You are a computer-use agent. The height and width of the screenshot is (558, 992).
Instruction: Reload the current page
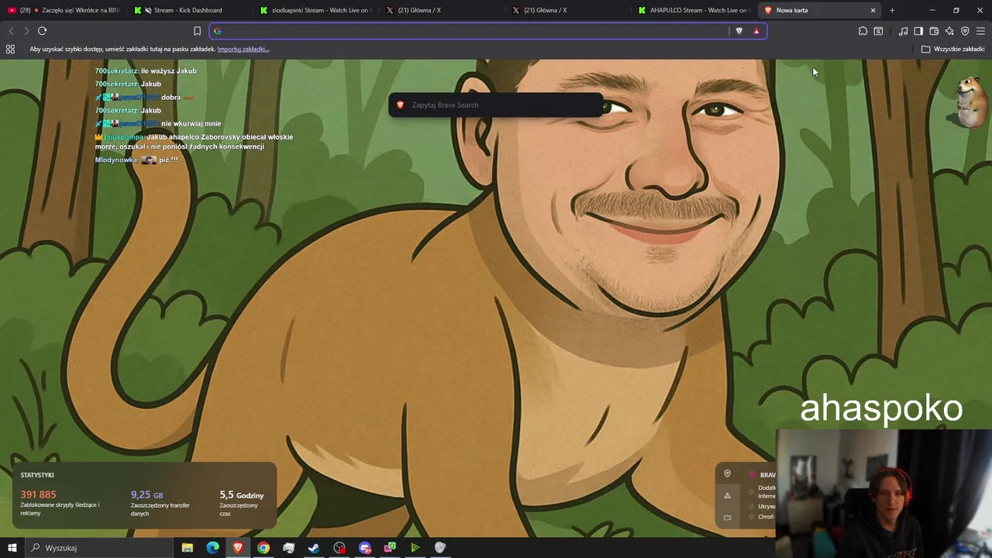(42, 31)
